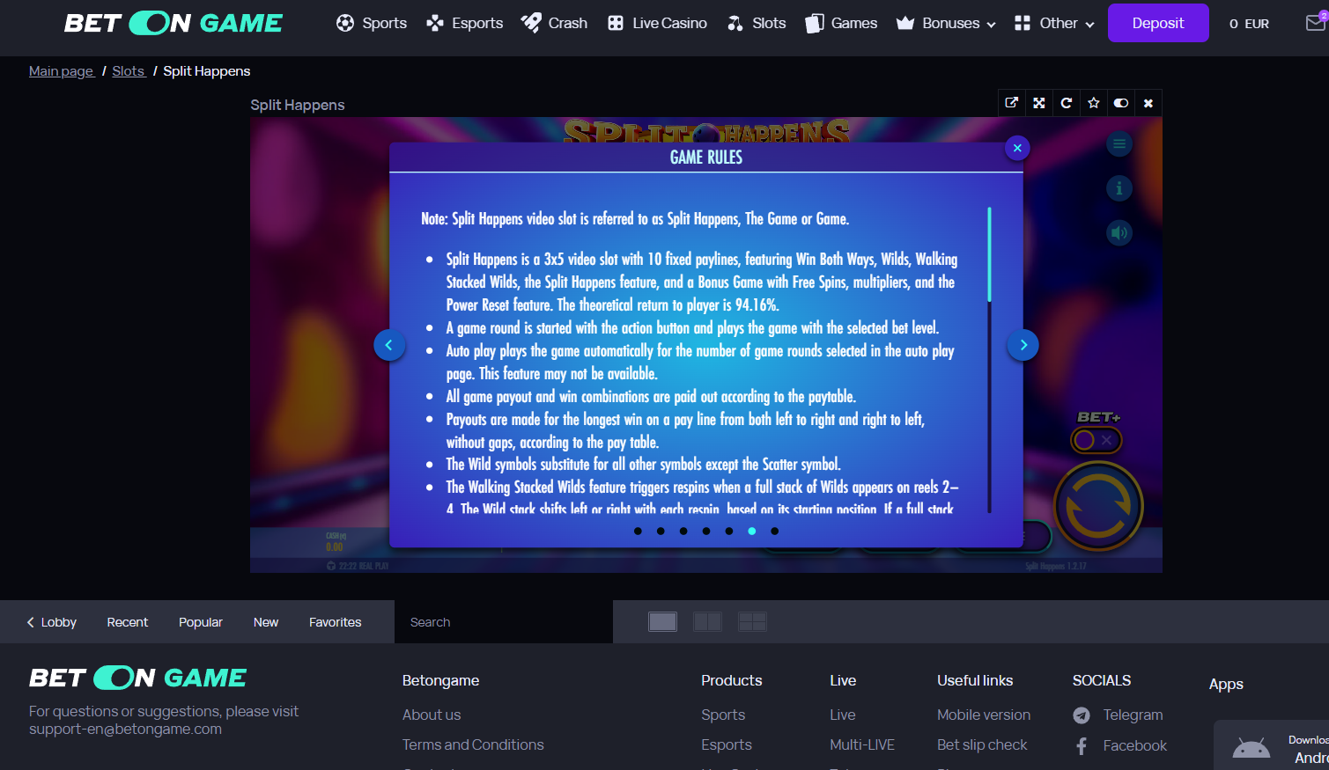Open the footer Live link
The image size is (1329, 770).
843,715
